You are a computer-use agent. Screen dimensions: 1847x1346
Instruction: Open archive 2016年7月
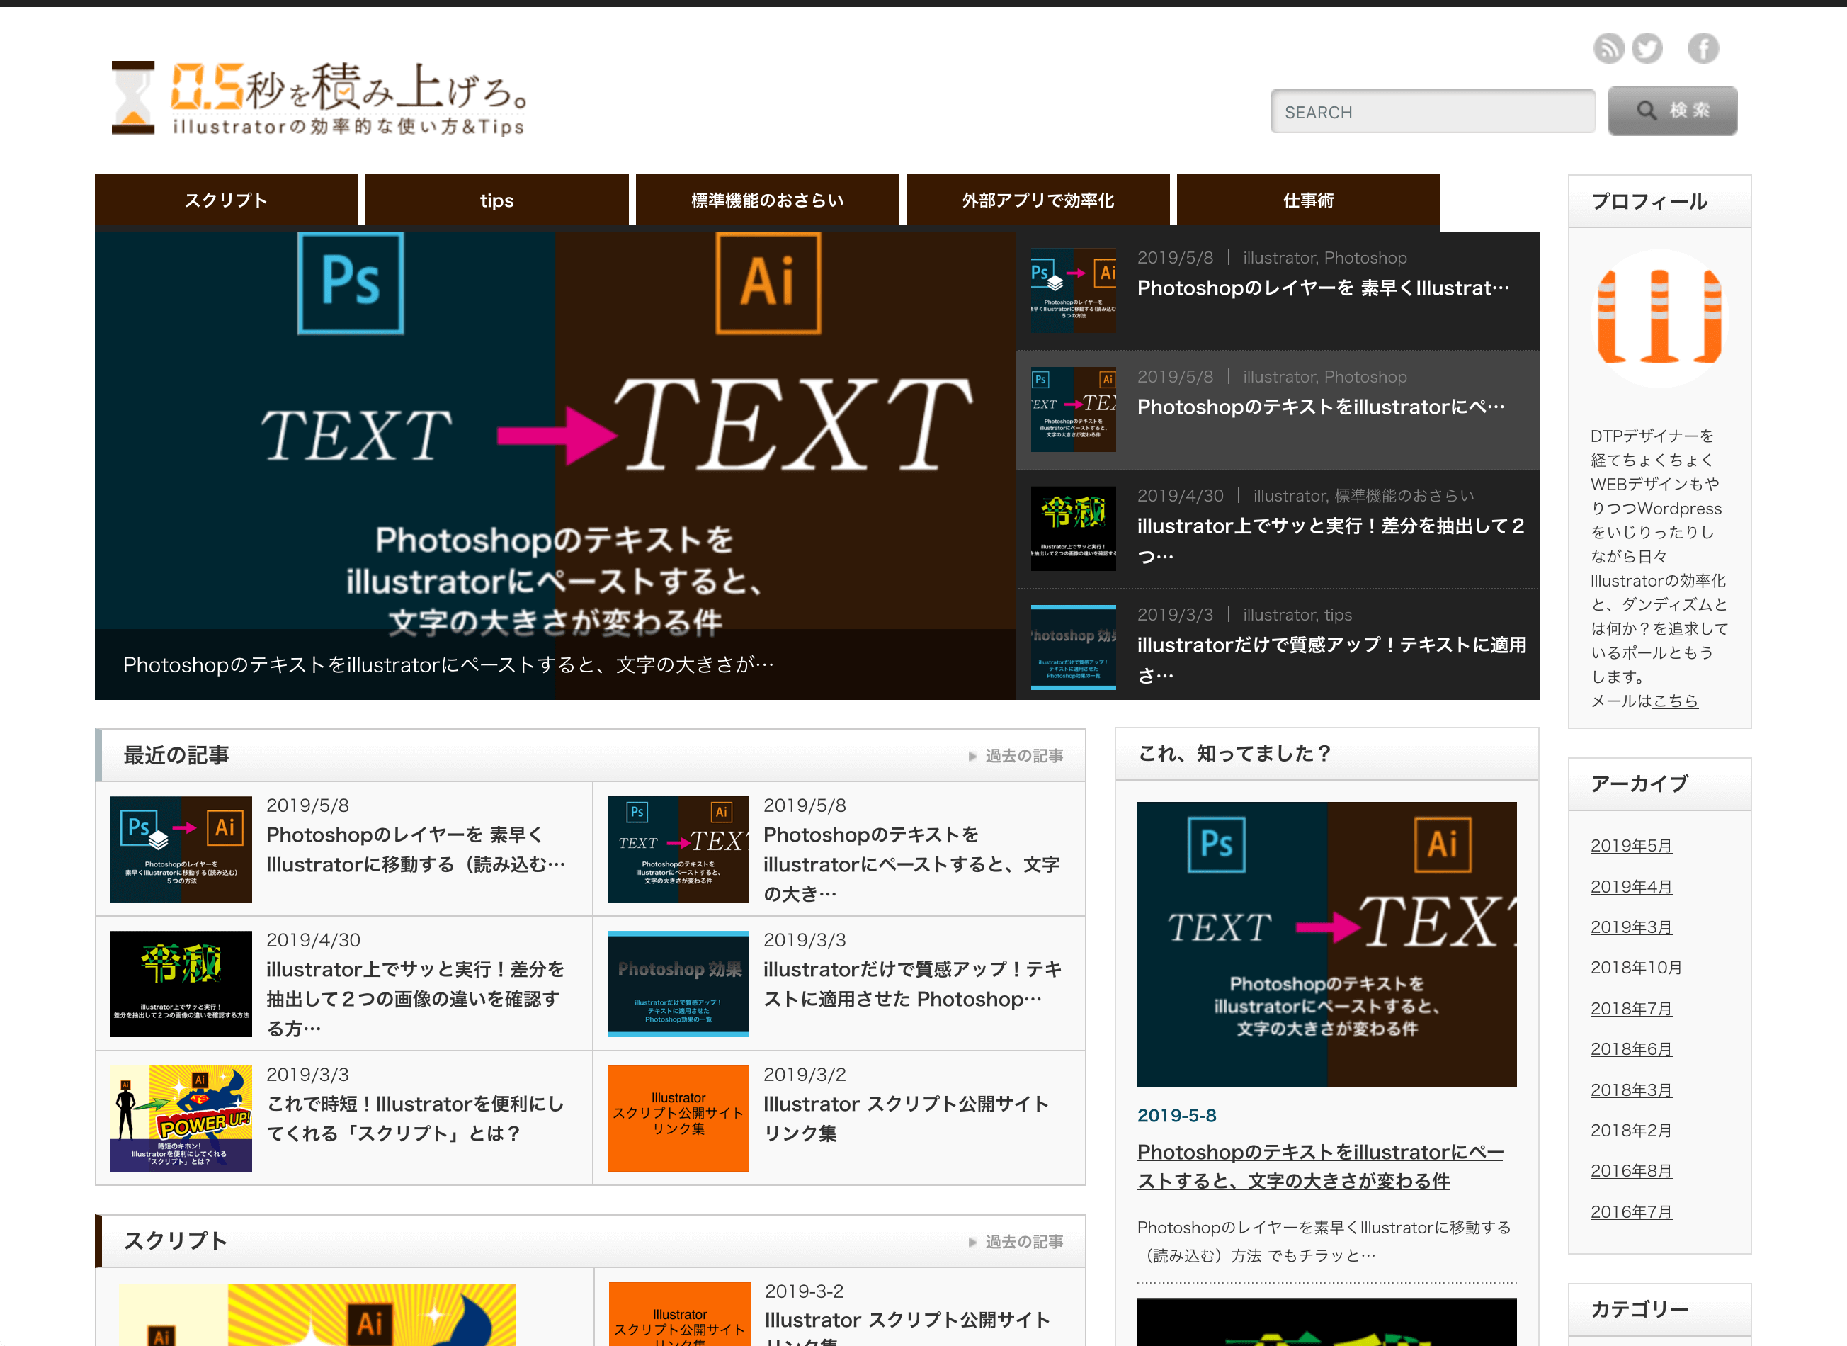tap(1631, 1211)
